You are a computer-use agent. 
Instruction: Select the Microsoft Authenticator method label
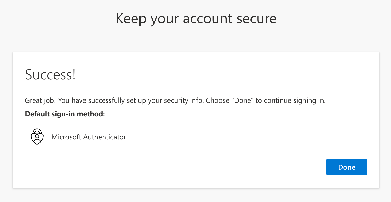tap(89, 137)
